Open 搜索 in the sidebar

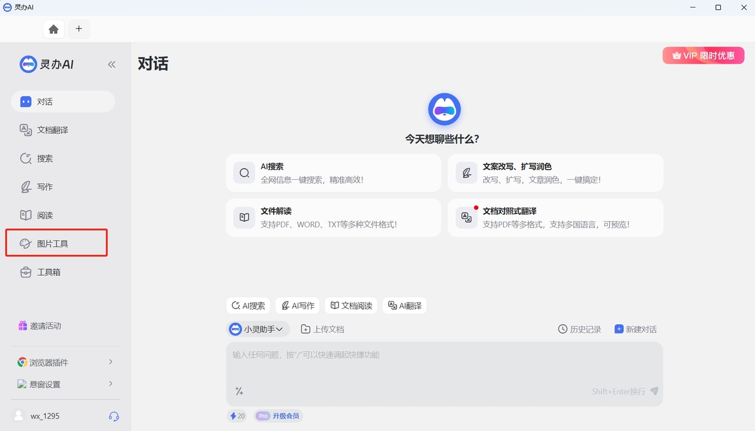click(63, 158)
